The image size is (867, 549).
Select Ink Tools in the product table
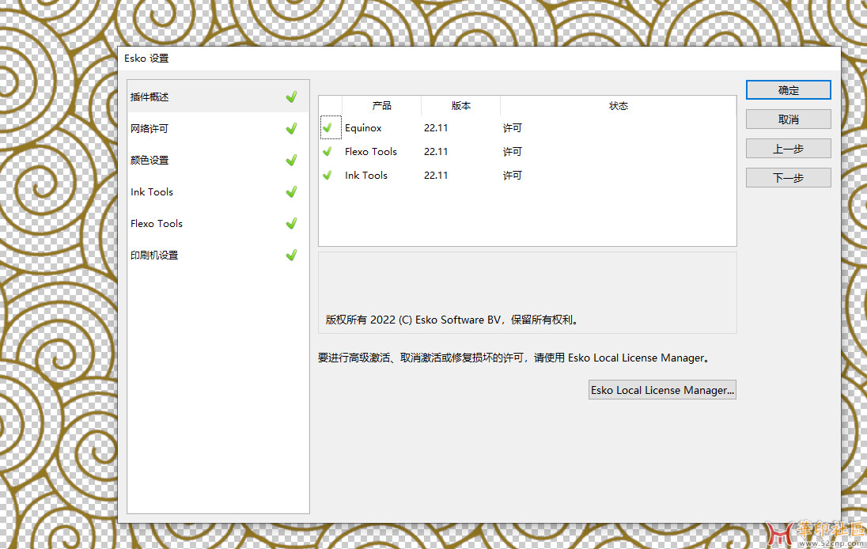coord(366,176)
